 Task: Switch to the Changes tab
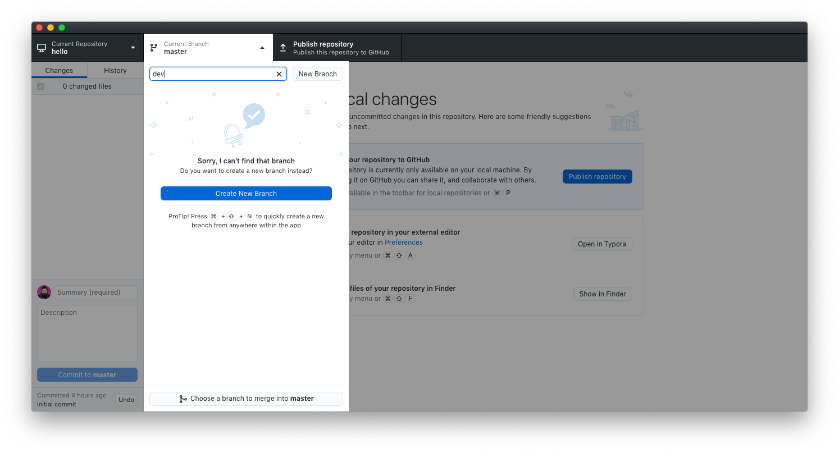coord(59,70)
